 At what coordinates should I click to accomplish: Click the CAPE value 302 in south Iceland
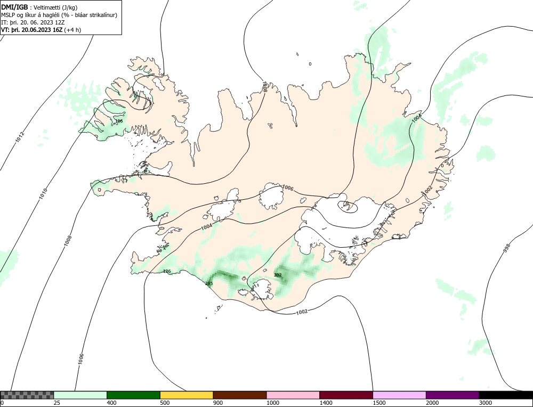coord(278,275)
